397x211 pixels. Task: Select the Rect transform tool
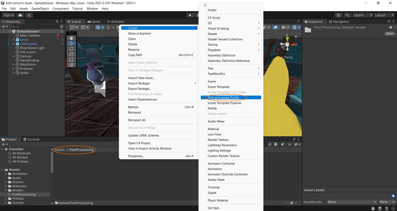(x=71, y=60)
